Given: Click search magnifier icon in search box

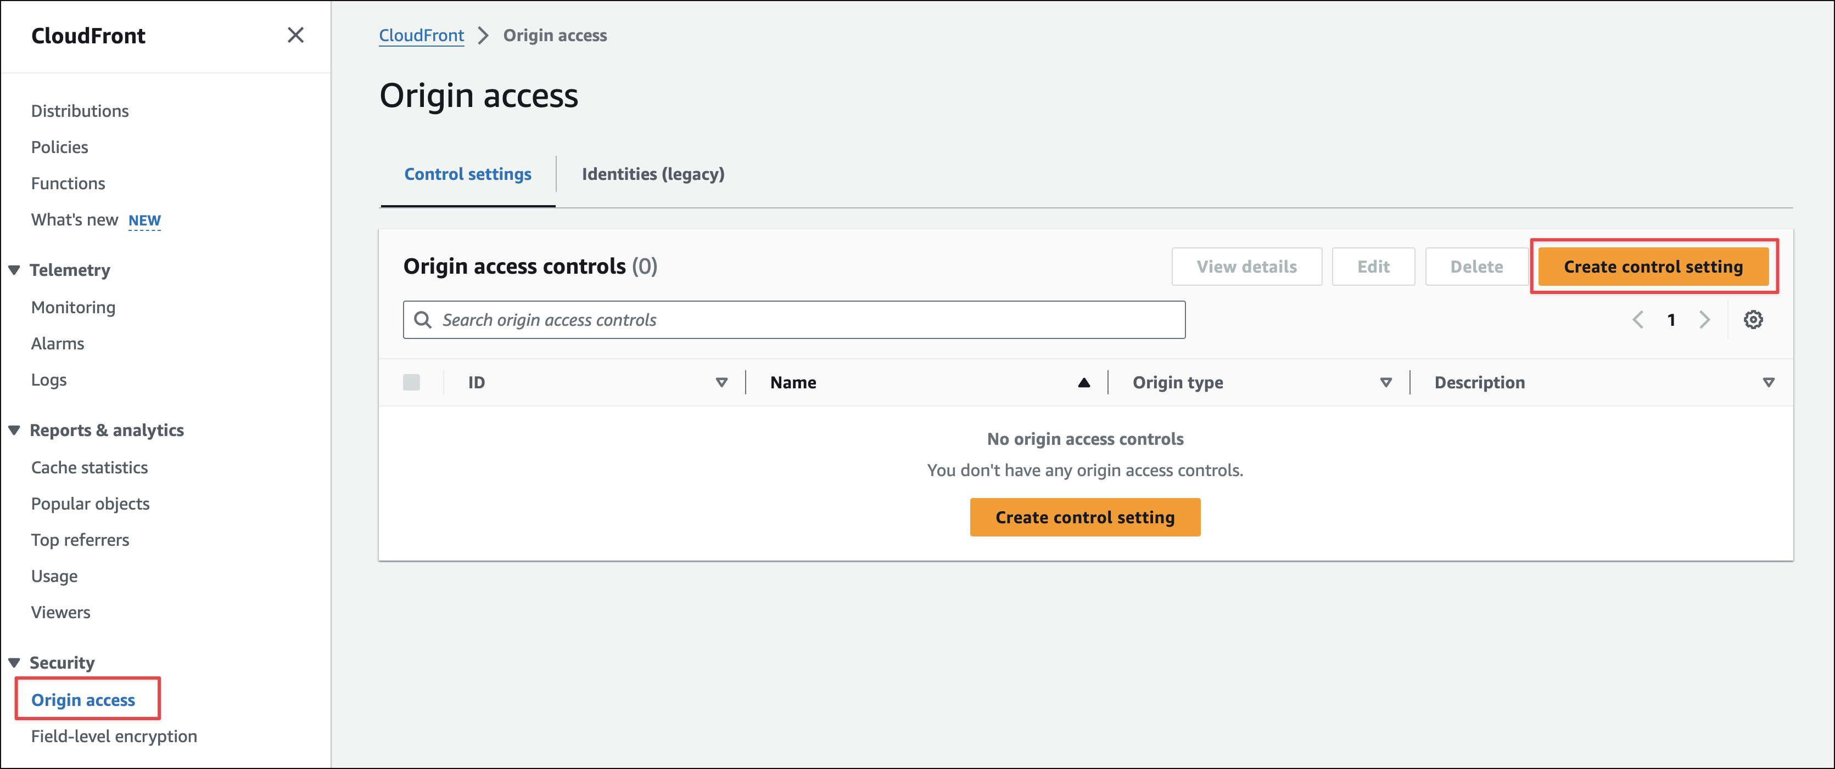Looking at the screenshot, I should point(422,319).
